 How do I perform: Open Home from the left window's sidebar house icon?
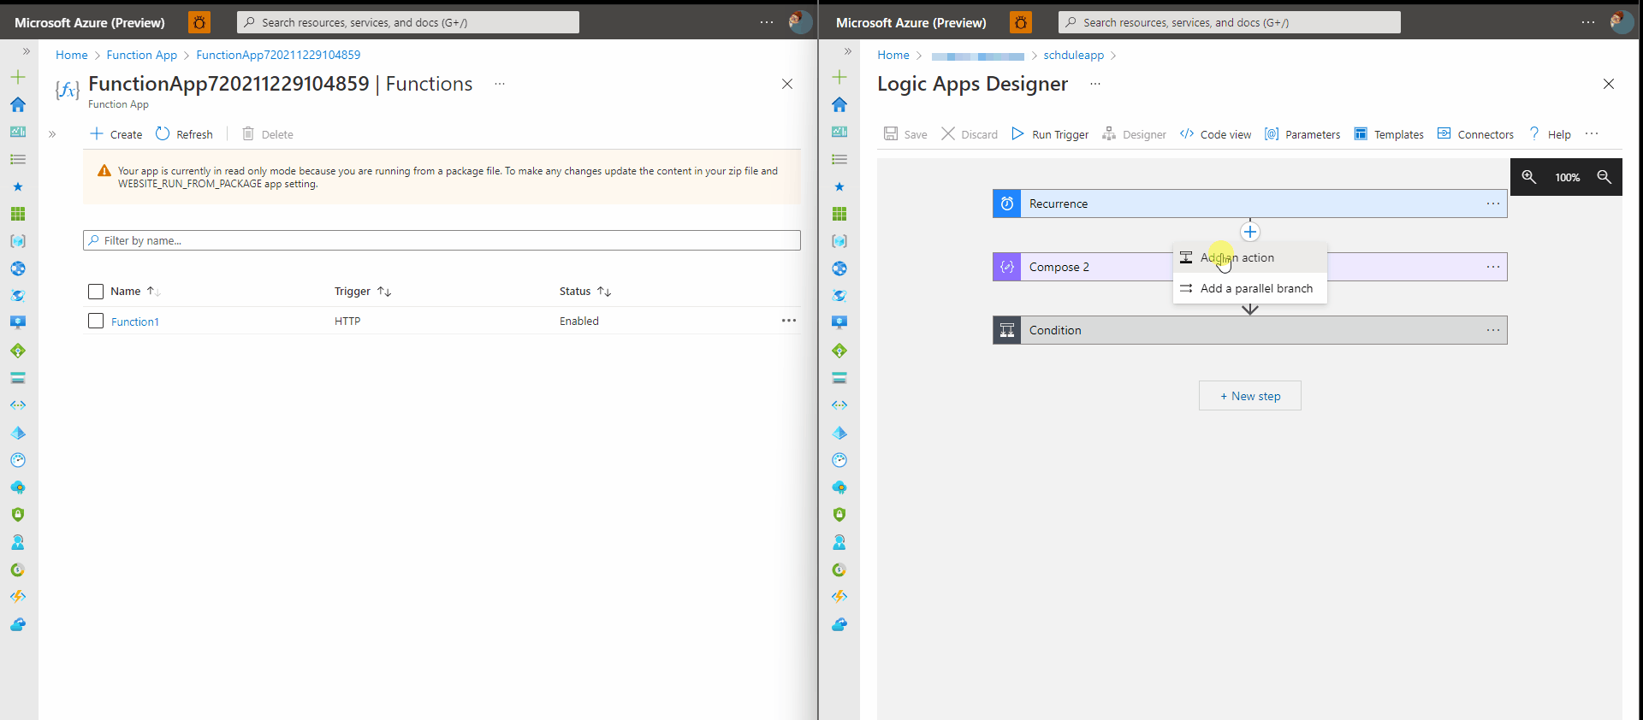click(18, 104)
